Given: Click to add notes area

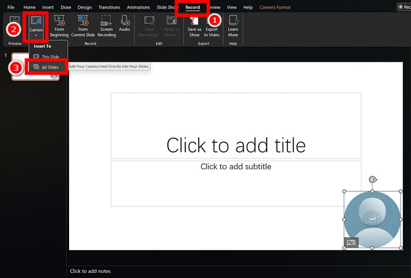Looking at the screenshot, I should click(x=91, y=271).
